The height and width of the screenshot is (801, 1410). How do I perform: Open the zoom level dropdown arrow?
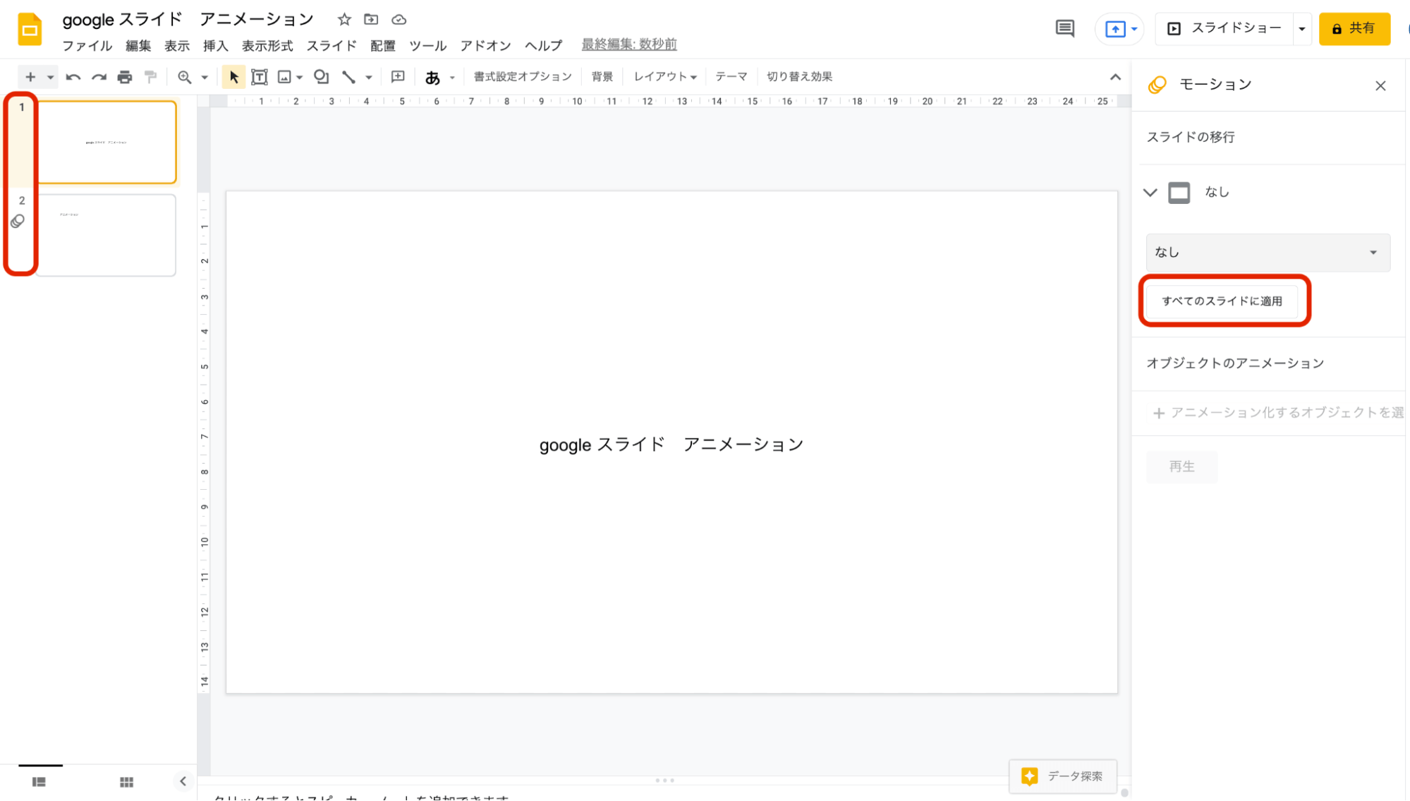coord(205,77)
